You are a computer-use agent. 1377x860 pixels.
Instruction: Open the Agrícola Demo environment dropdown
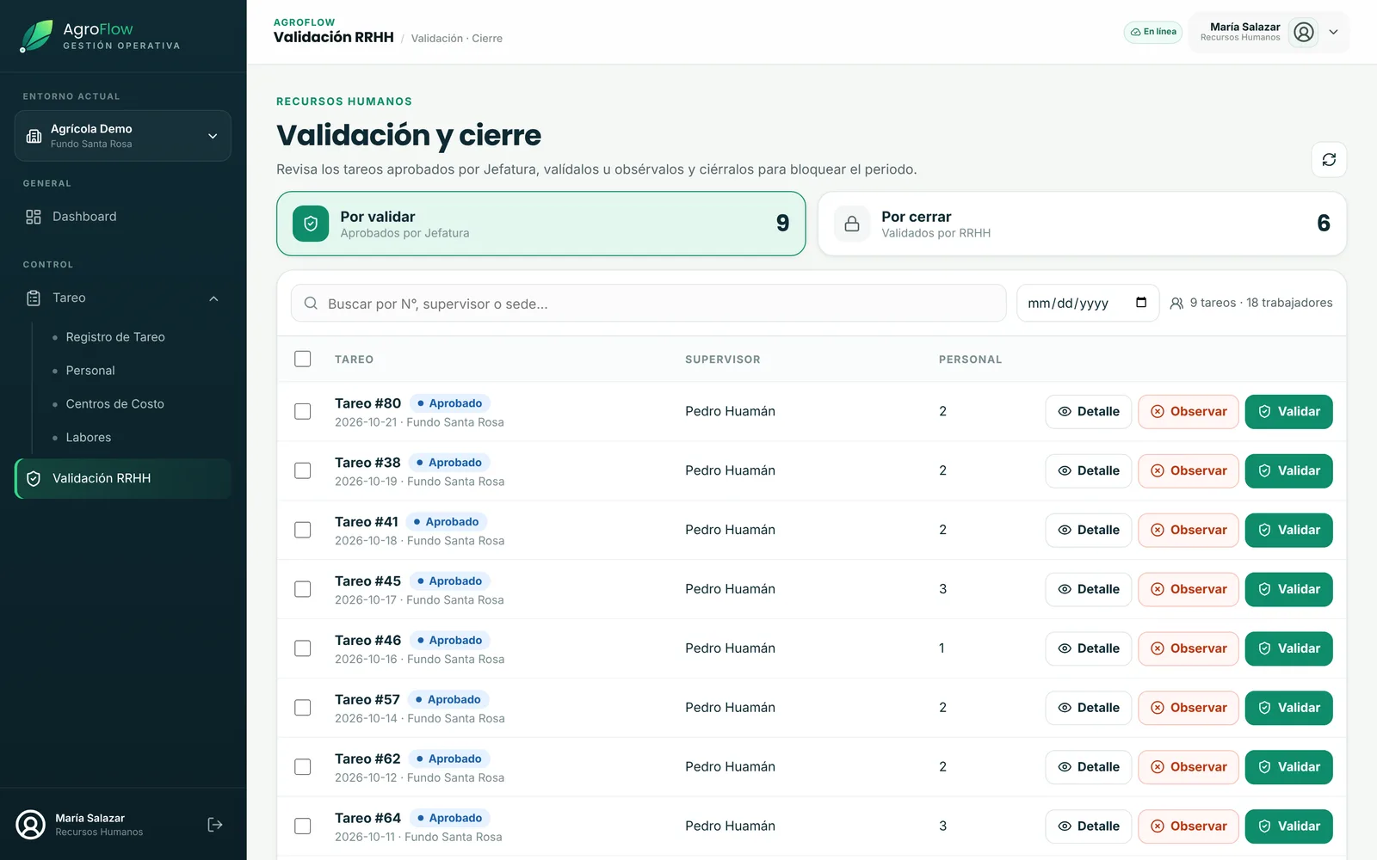coord(123,136)
